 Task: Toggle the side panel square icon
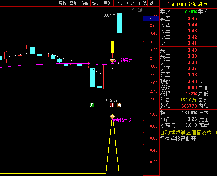pos(140,10)
